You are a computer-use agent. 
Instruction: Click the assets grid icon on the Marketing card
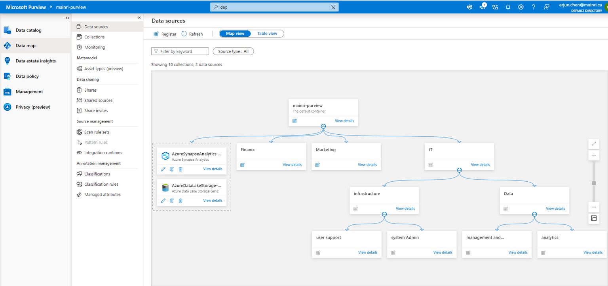(x=317, y=165)
